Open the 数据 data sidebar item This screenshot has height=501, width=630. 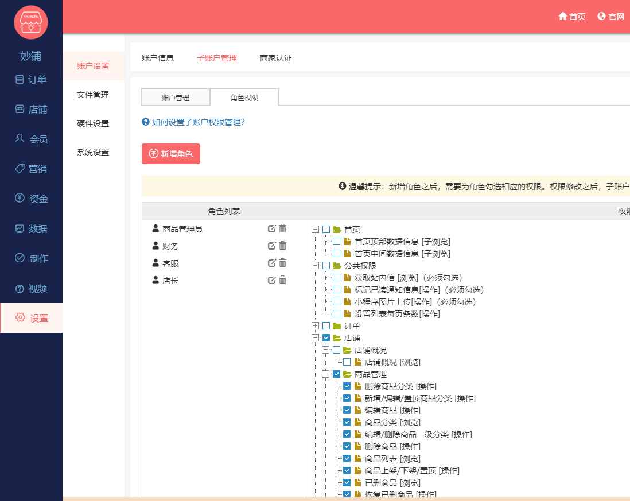(31, 228)
